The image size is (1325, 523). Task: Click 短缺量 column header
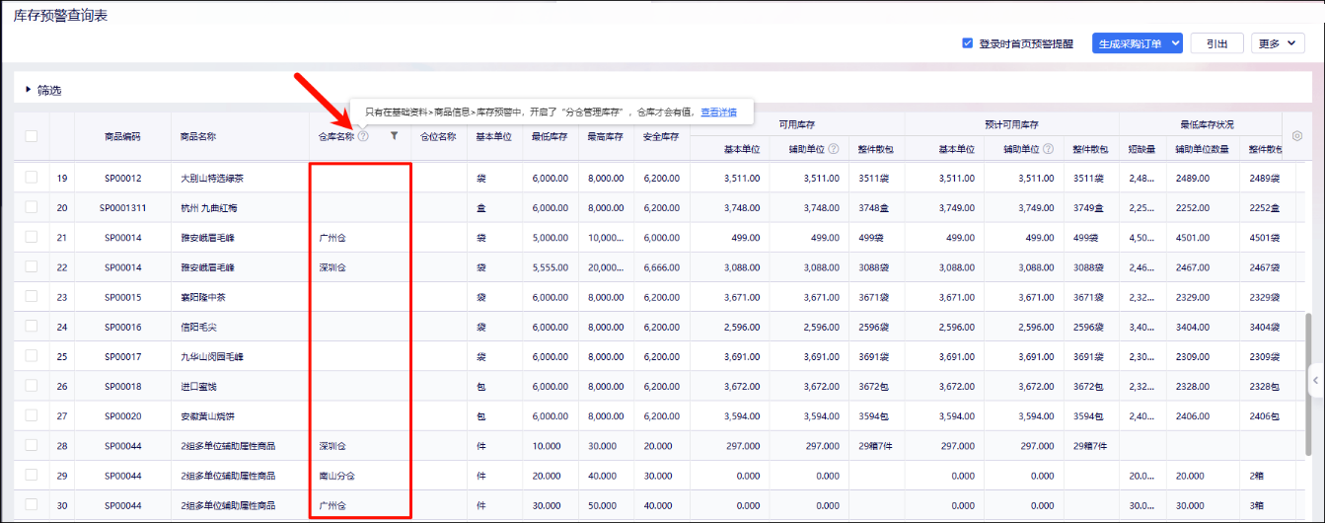1142,150
